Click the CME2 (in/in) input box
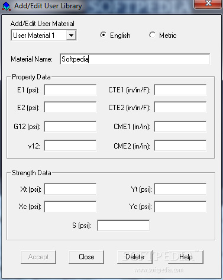The width and height of the screenshot is (223, 280). coord(180,146)
